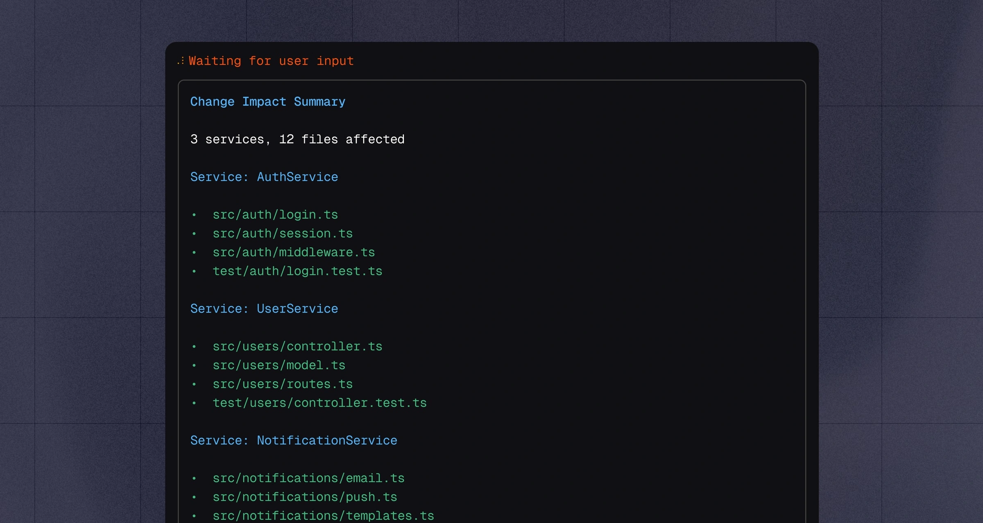Click the src/users/model.ts file entry
This screenshot has width=983, height=523.
tap(279, 365)
